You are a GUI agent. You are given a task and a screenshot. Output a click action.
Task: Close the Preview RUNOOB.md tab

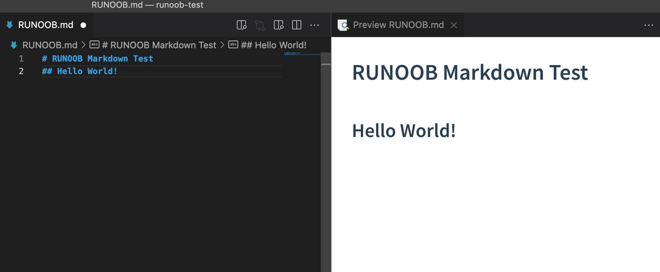[454, 25]
